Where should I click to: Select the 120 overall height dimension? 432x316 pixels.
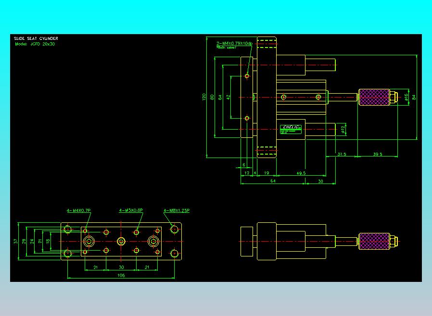204,97
